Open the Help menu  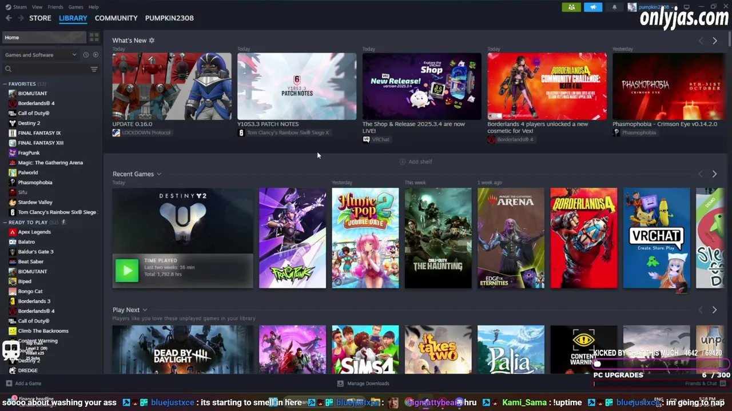pos(94,7)
